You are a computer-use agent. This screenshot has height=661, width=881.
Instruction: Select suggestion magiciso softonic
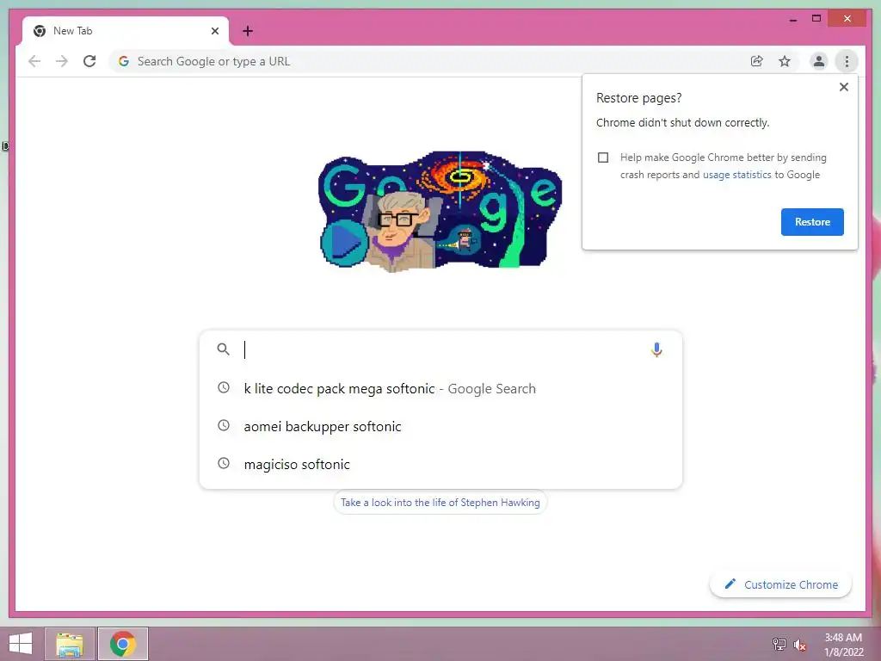pos(440,464)
